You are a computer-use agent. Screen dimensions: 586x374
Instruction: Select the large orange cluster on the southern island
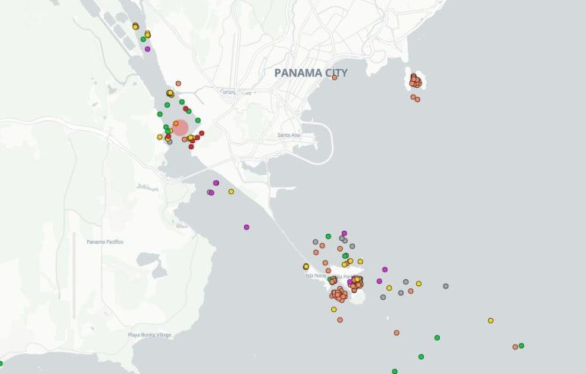[x=339, y=294]
